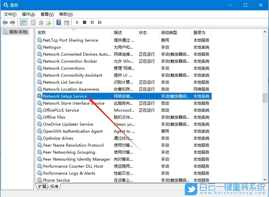This screenshot has height=197, width=269.
Task: Start Network Setup Service with green play icon
Action: 77,22
